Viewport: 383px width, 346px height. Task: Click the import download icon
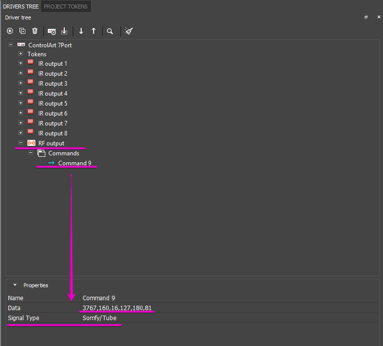point(64,31)
